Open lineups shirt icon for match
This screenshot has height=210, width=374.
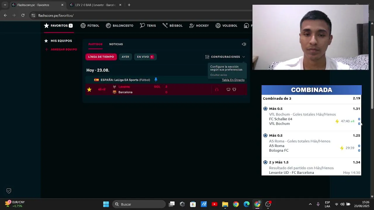click(x=234, y=90)
